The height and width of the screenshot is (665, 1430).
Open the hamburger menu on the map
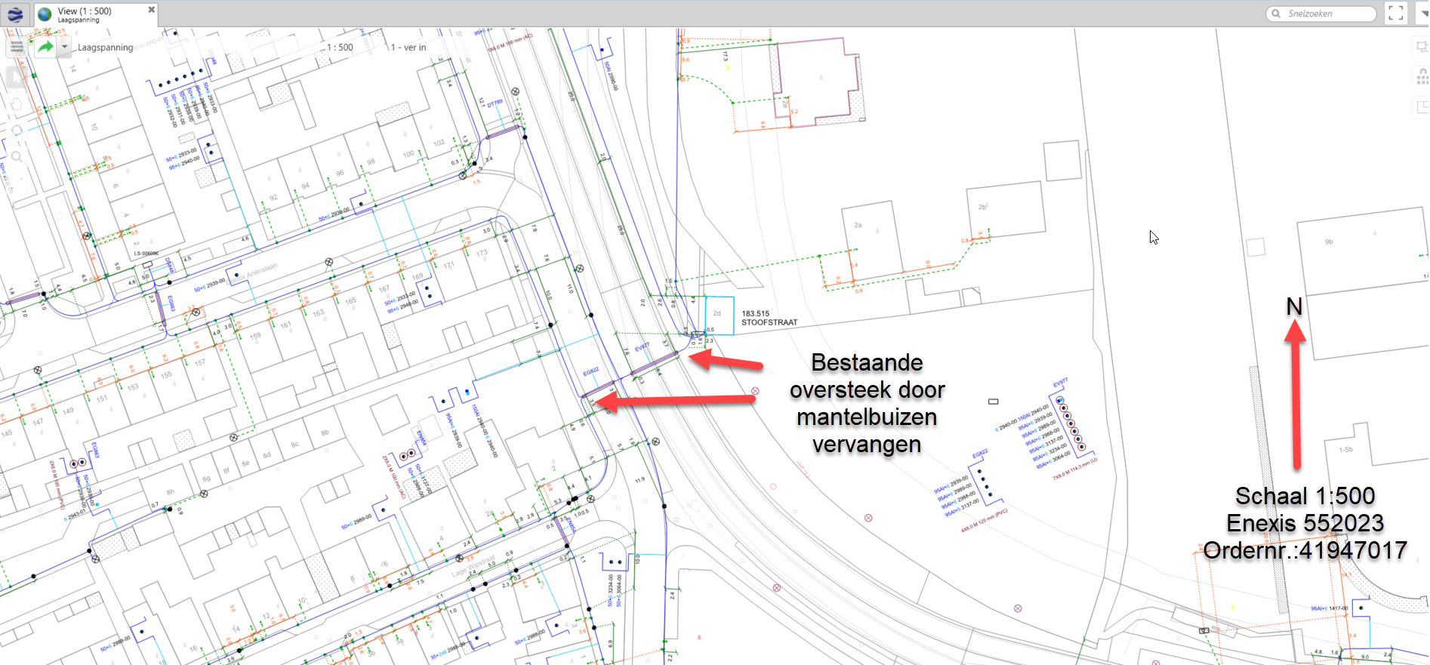point(17,47)
